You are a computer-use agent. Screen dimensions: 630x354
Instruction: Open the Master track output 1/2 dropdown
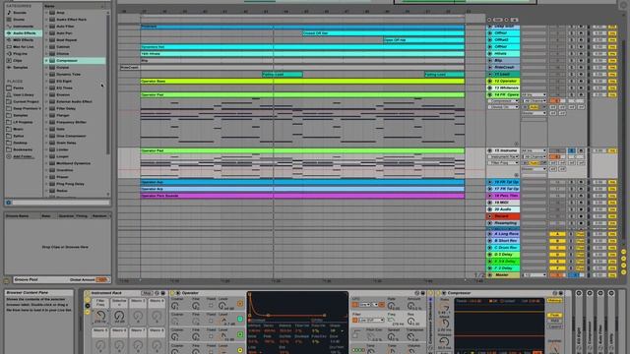pos(534,275)
